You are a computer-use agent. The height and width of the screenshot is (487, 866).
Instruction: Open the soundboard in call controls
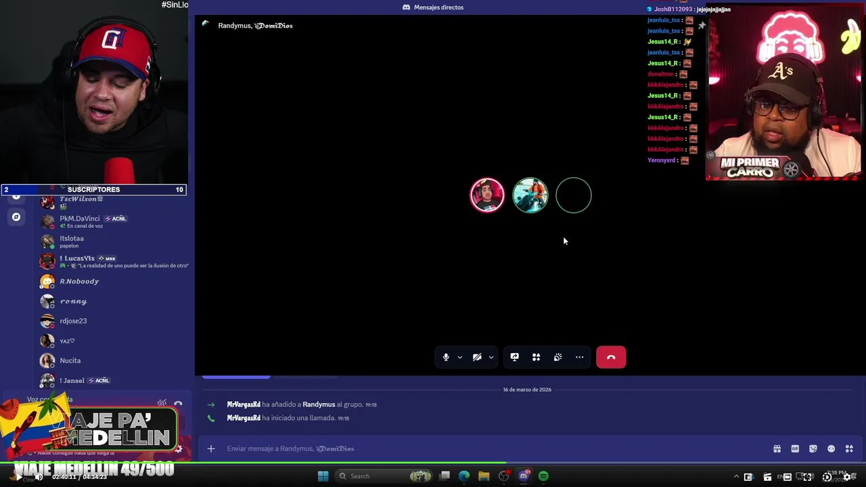coord(558,357)
